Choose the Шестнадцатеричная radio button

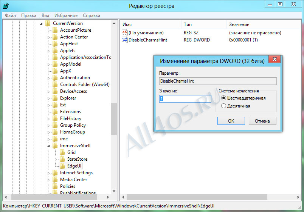coord(223,98)
